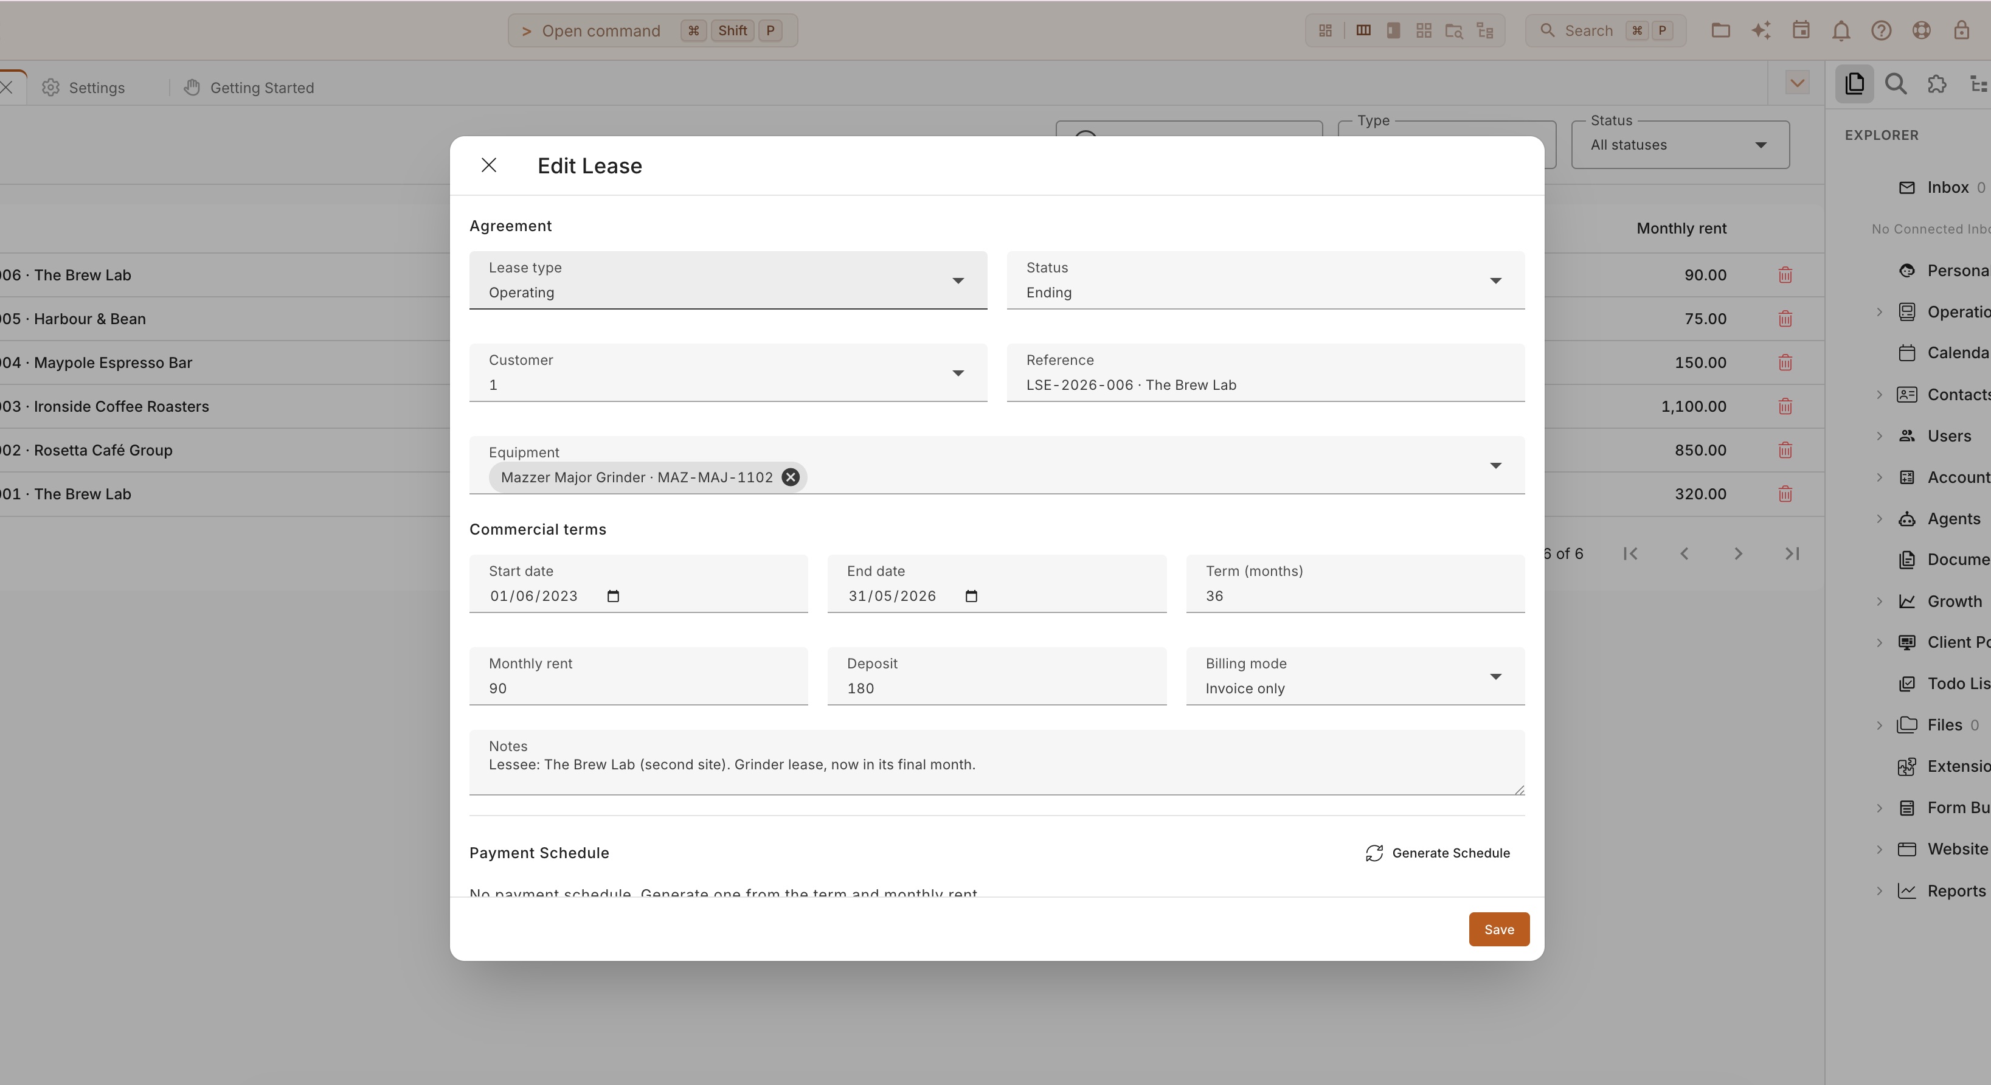Expand the Agents tree item

coord(1880,519)
